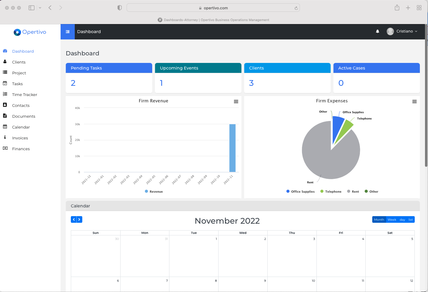This screenshot has height=292, width=428.
Task: Toggle Rent legend item
Action: tap(353, 191)
